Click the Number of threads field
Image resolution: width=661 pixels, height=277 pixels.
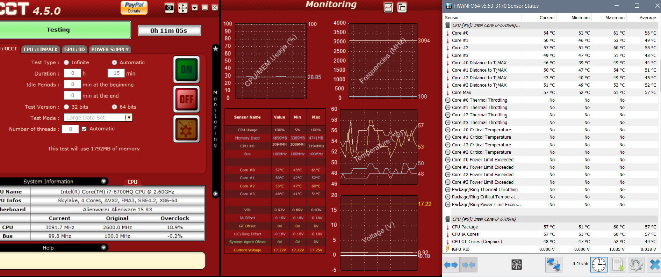70,129
